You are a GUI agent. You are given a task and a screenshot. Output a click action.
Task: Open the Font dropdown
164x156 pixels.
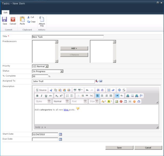79,101
